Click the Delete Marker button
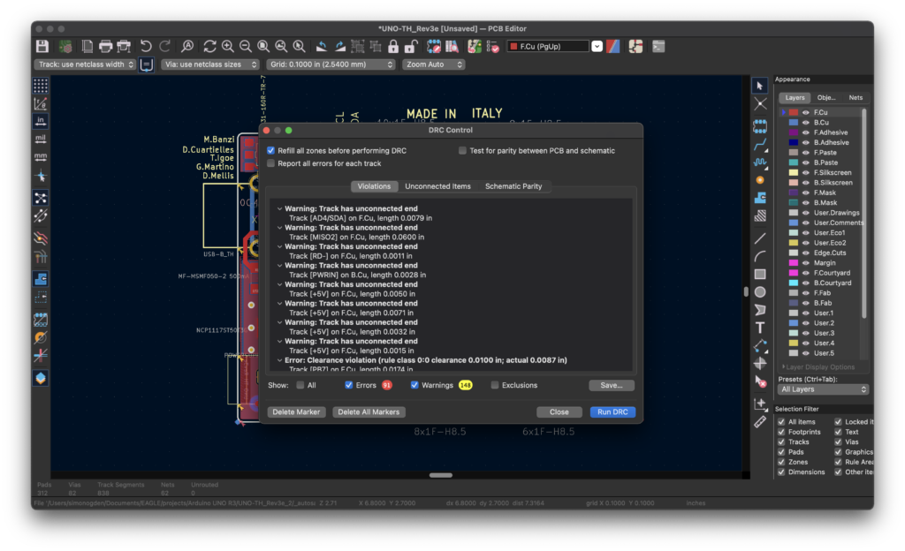Viewport: 905px width, 551px height. [x=296, y=412]
